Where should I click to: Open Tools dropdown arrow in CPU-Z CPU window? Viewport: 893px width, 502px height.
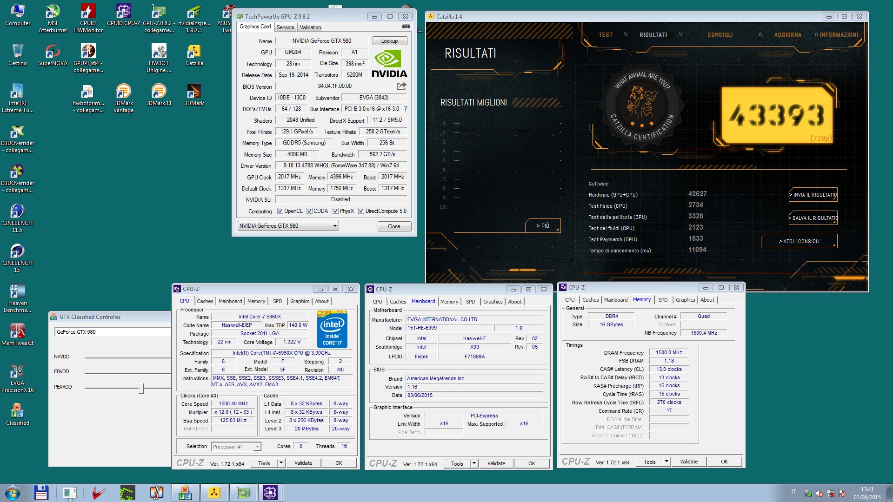click(x=281, y=463)
